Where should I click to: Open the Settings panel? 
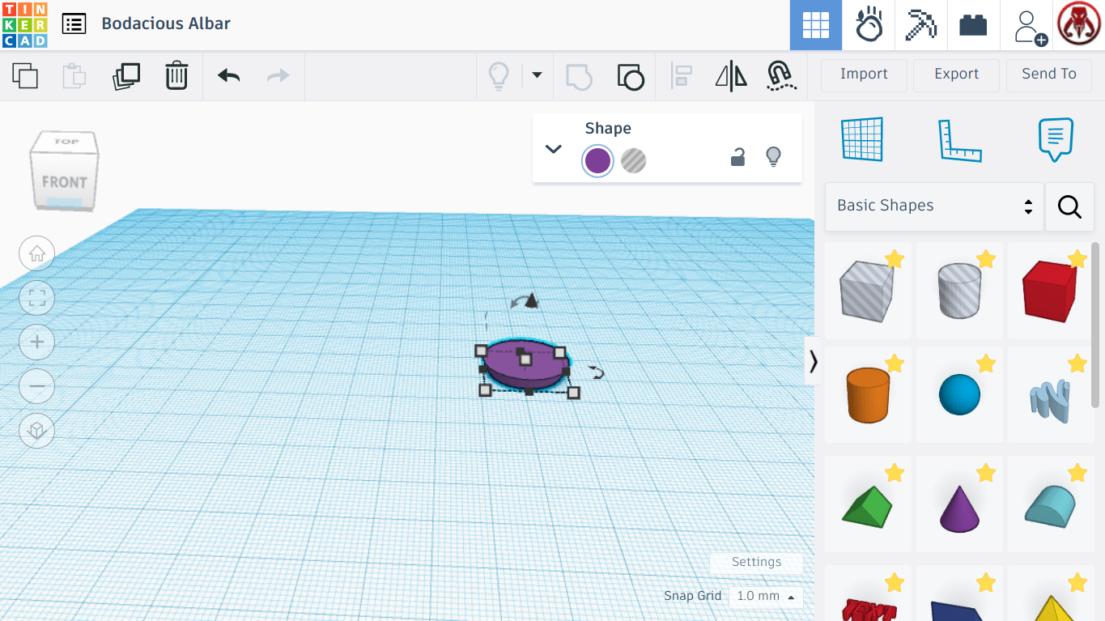click(x=755, y=562)
